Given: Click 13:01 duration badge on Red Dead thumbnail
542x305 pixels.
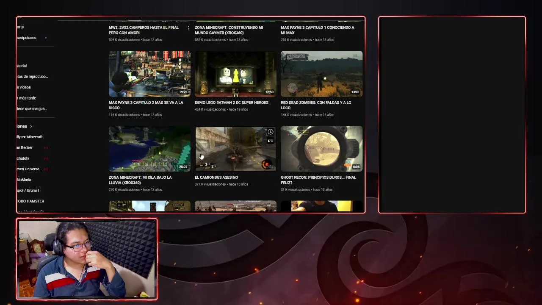Looking at the screenshot, I should point(355,92).
